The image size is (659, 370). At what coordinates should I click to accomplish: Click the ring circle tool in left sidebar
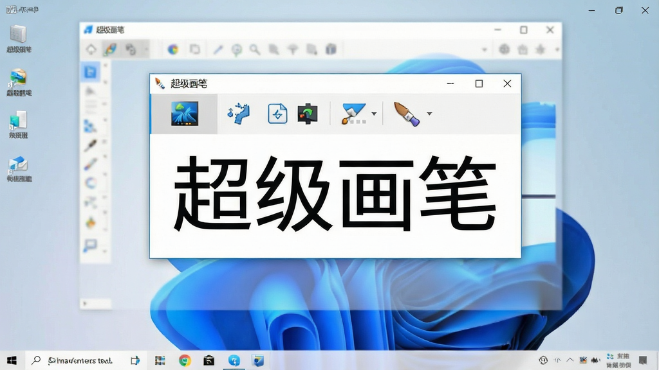click(90, 183)
